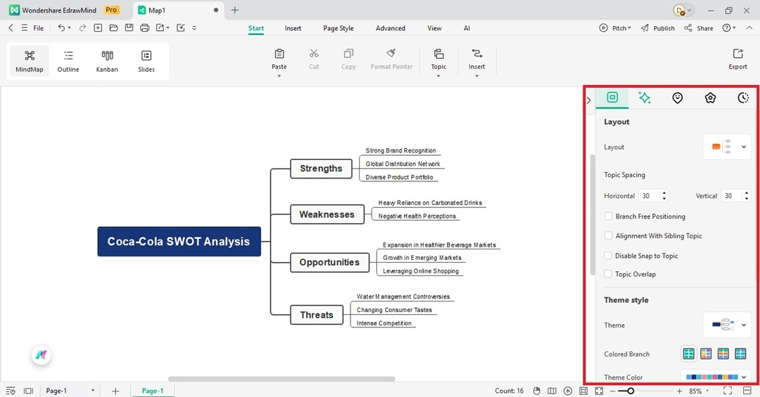This screenshot has width=760, height=397.
Task: Click the Topic insert icon
Action: tap(438, 53)
